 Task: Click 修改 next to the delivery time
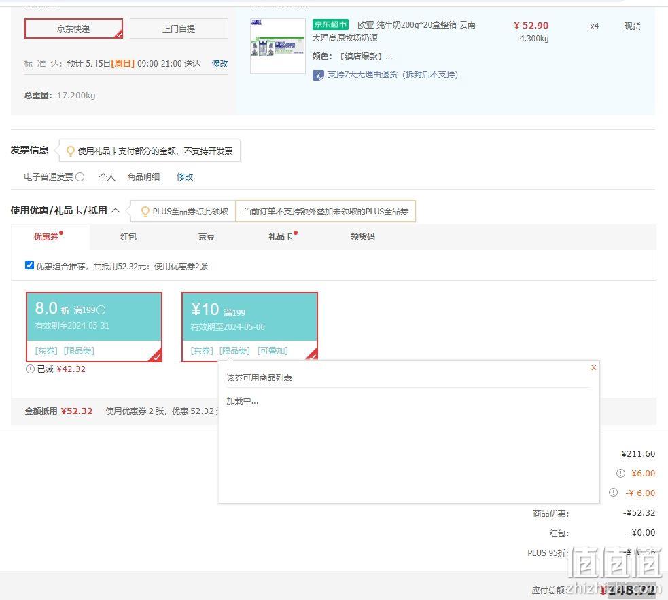click(x=219, y=63)
